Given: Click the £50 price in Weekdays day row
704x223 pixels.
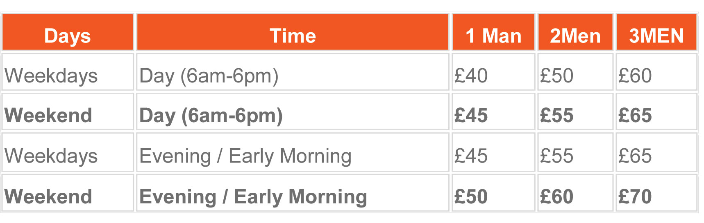Looking at the screenshot, I should point(575,72).
